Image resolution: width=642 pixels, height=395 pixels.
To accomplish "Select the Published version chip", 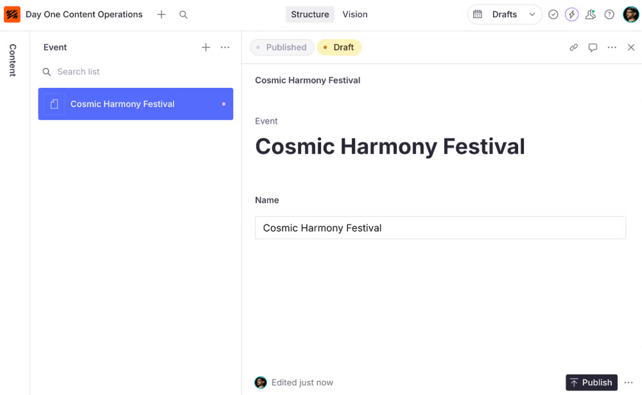I will 282,47.
